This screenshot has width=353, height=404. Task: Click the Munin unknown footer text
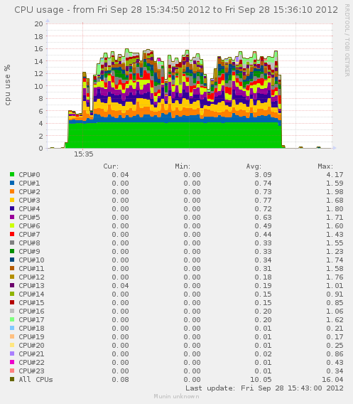176,396
